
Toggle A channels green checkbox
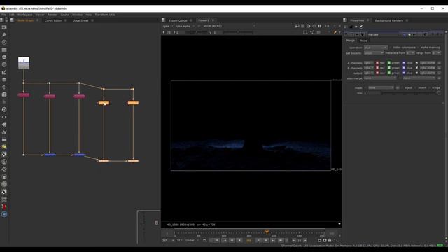click(x=389, y=62)
